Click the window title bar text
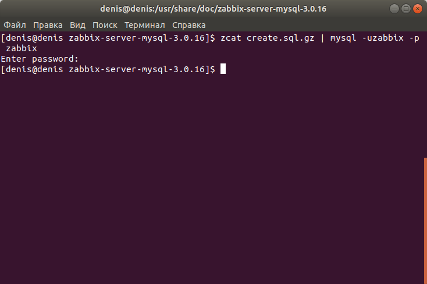 tap(213, 9)
